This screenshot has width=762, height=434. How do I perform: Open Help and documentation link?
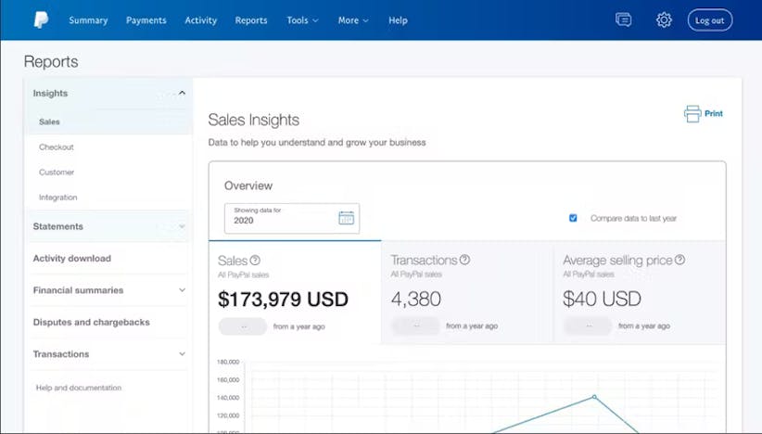(x=78, y=388)
